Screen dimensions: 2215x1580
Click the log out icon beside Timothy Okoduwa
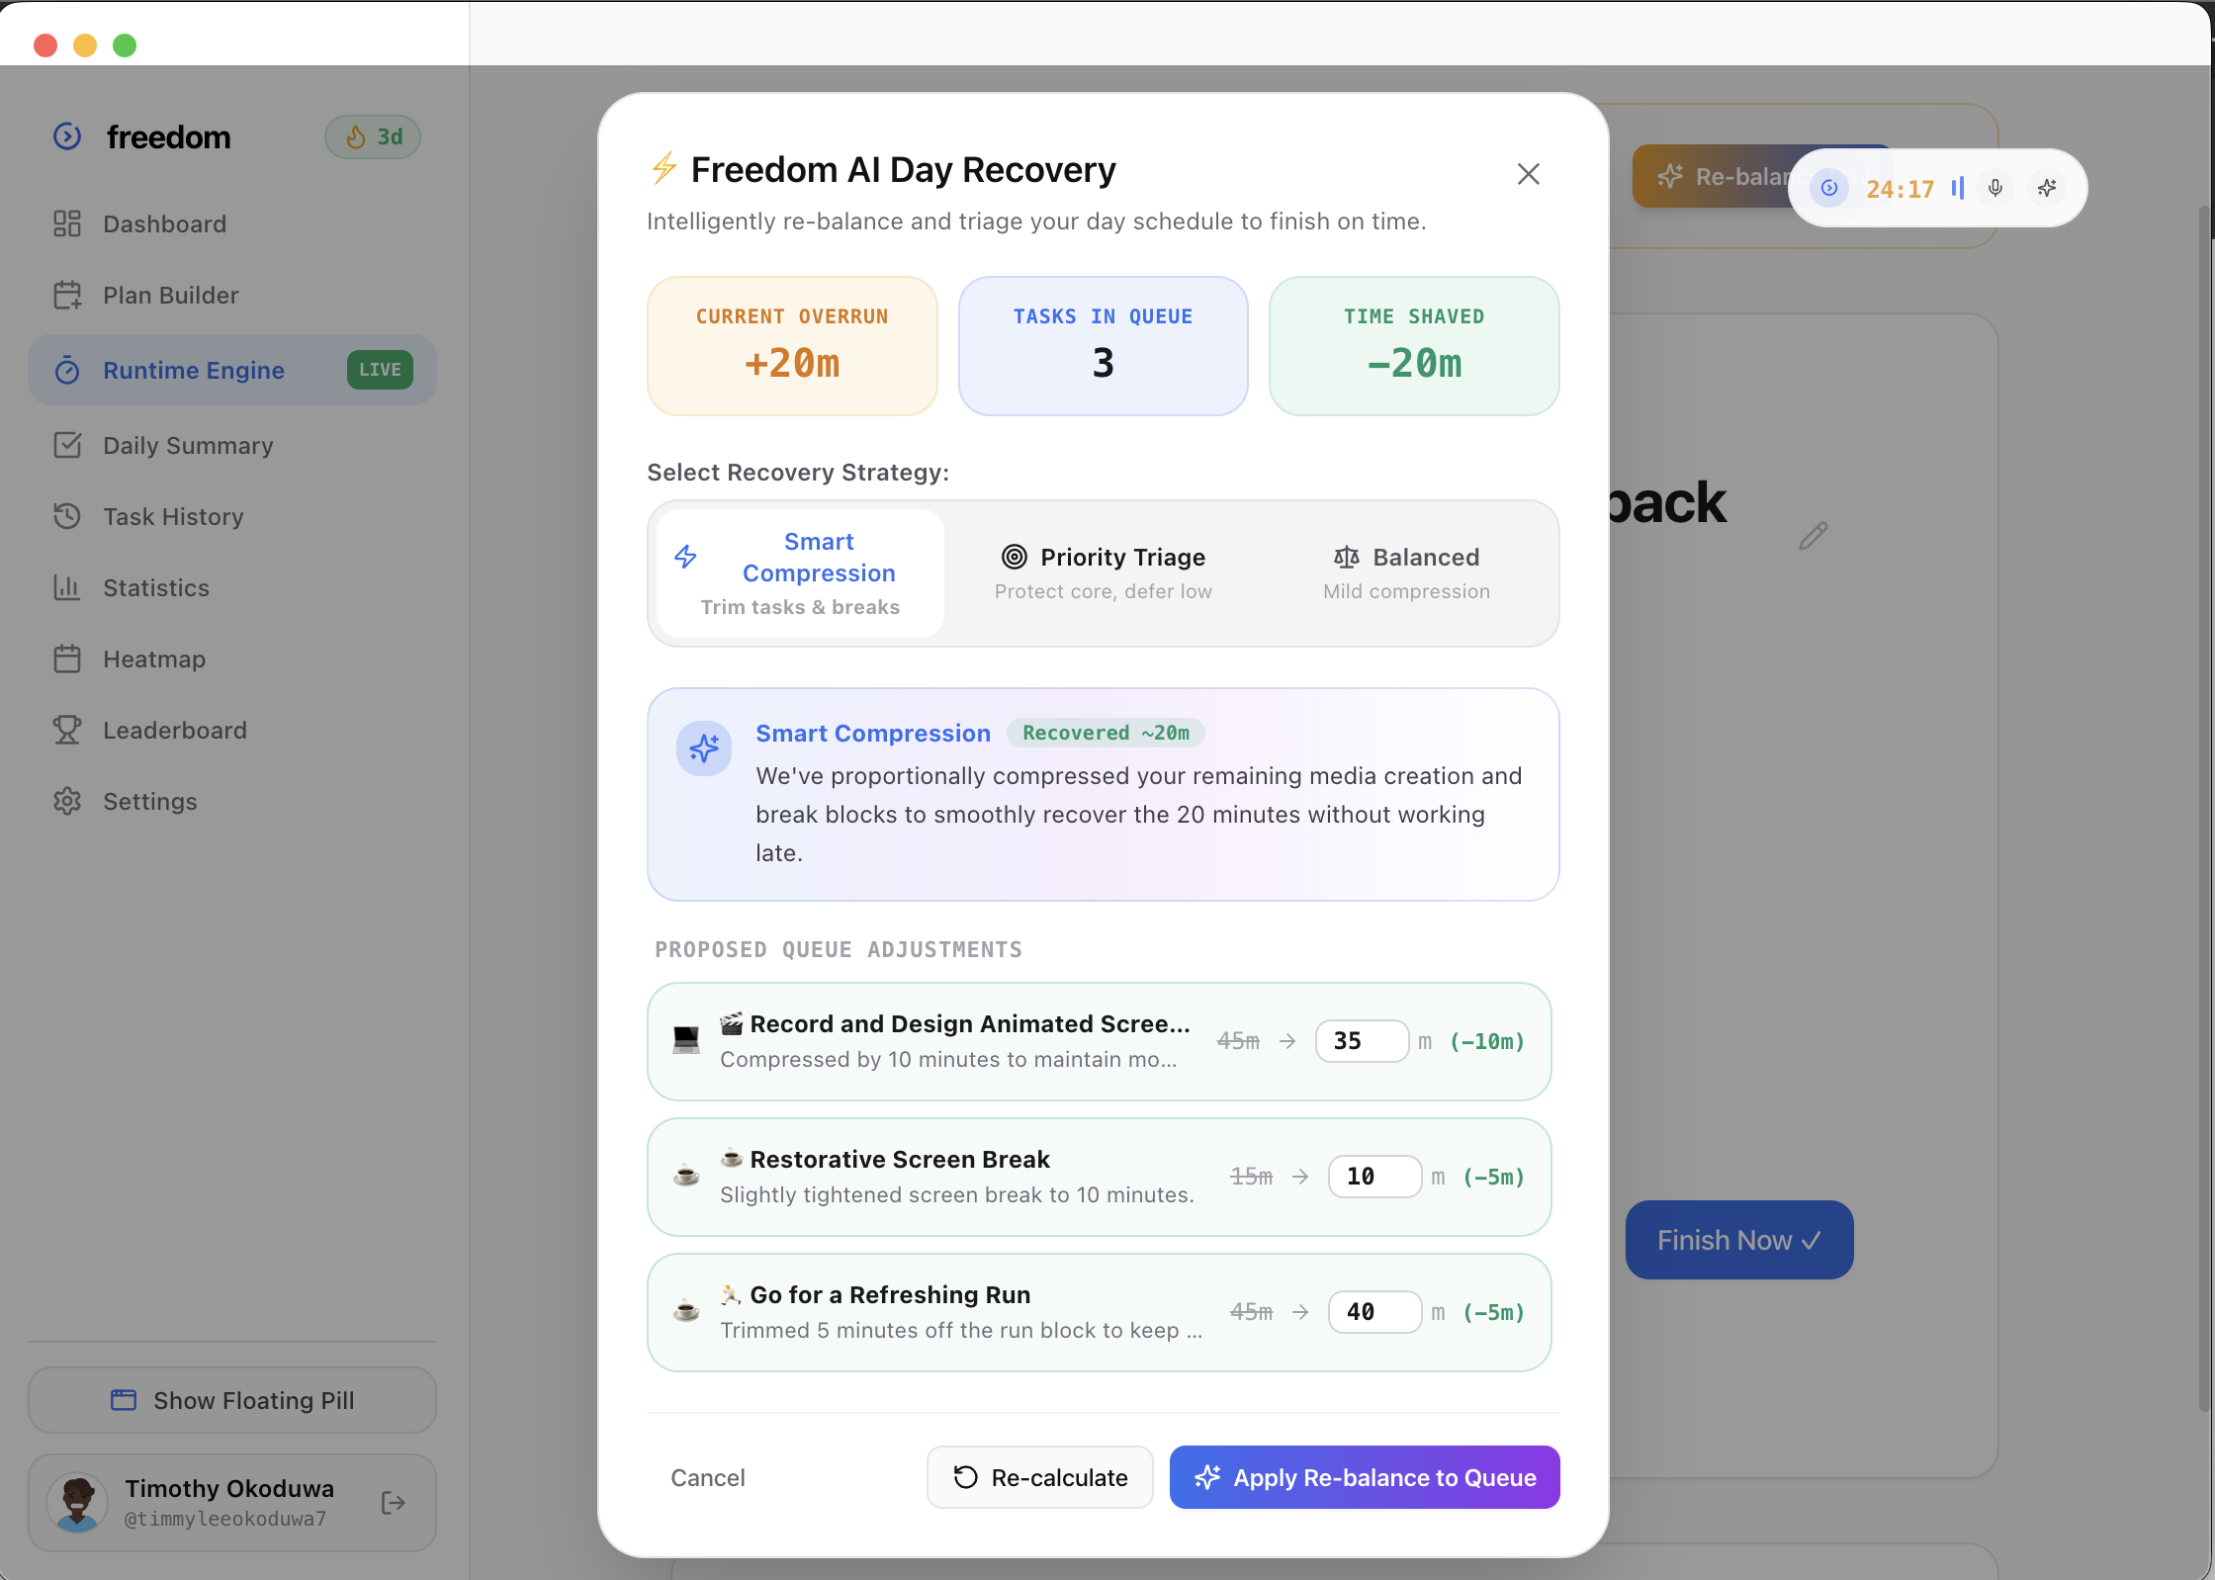(394, 1503)
